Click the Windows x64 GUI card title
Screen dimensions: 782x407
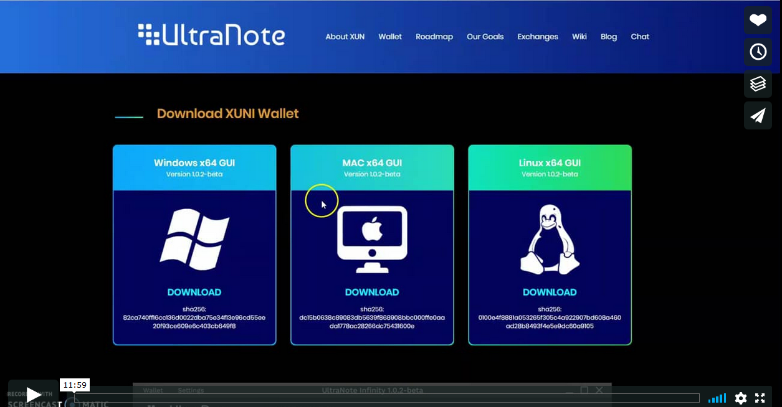194,163
